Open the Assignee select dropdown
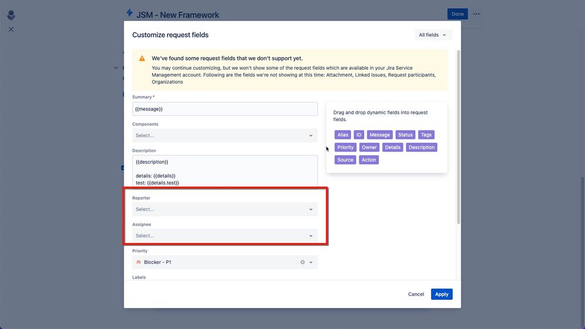This screenshot has width=585, height=329. 225,236
